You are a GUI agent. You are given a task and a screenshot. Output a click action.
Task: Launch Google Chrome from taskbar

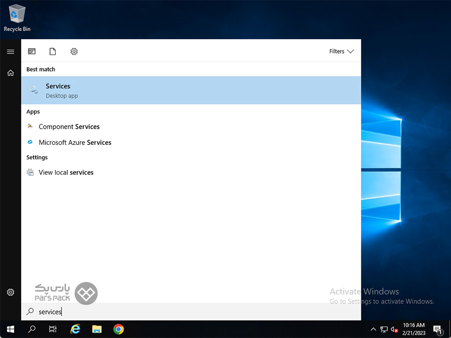[118, 329]
